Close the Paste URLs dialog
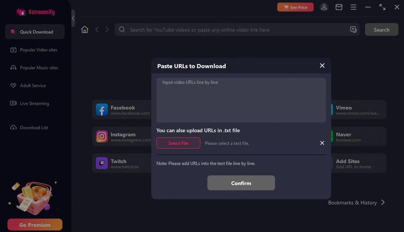 click(322, 66)
